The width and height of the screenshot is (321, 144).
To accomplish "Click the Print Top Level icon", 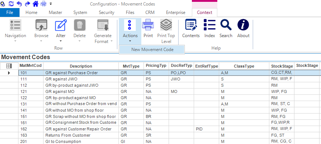I will [166, 25].
